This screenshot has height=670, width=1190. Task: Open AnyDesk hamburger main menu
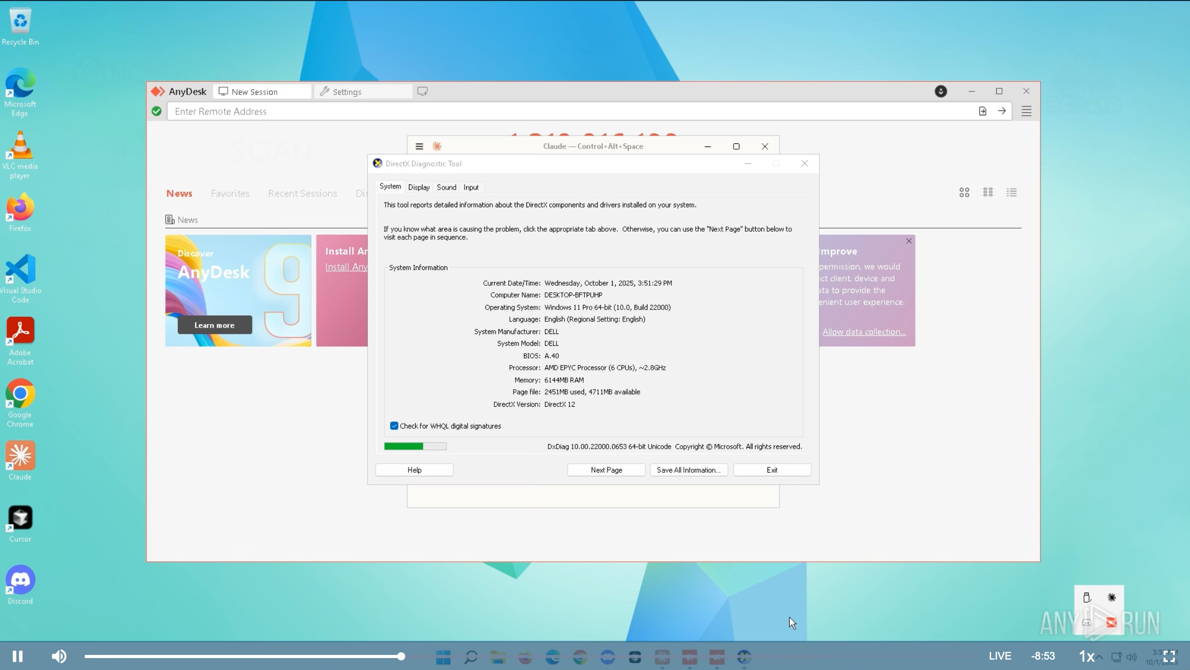[x=1026, y=111]
